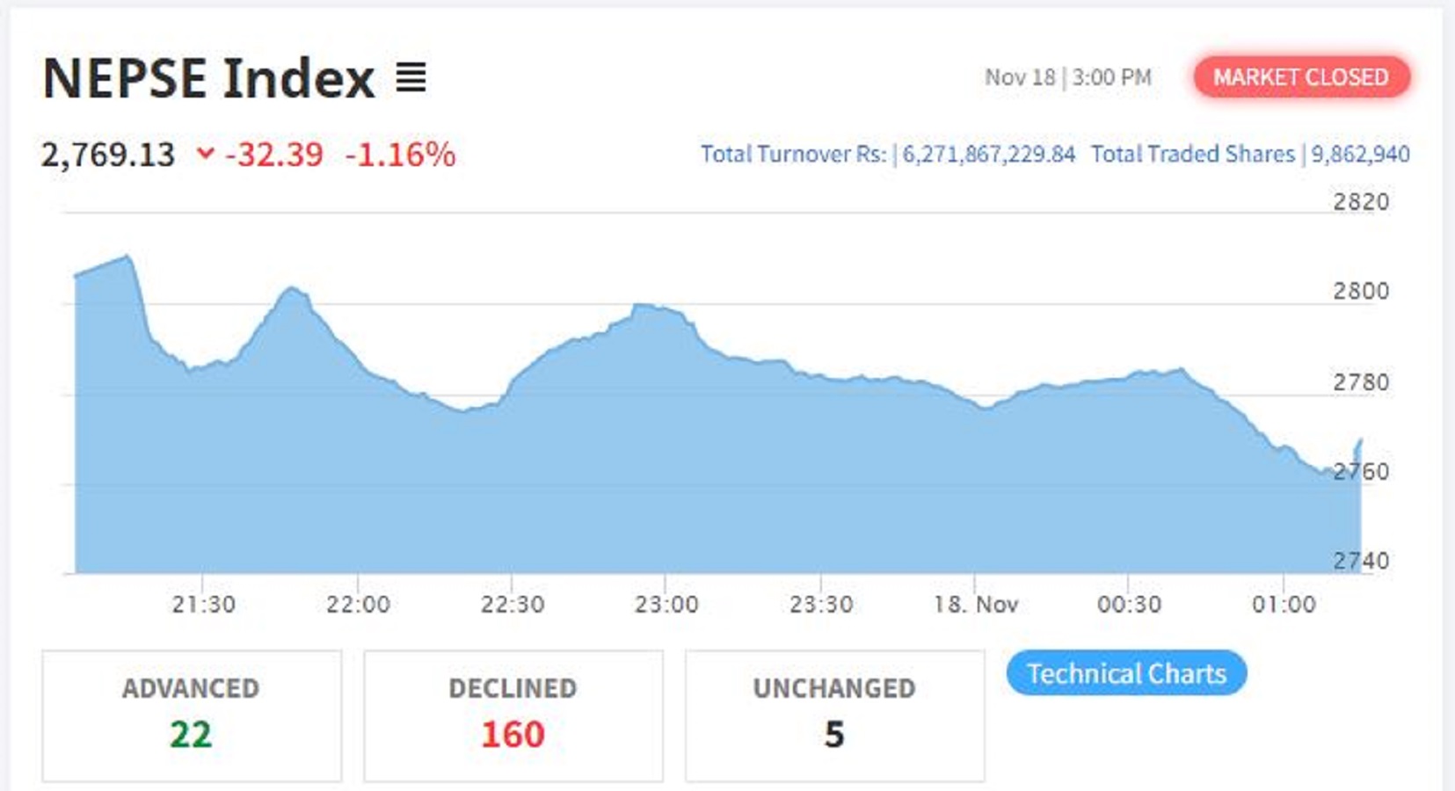Click the -32.39 point change value
Viewport: 1455px width, 791px height.
pos(274,155)
